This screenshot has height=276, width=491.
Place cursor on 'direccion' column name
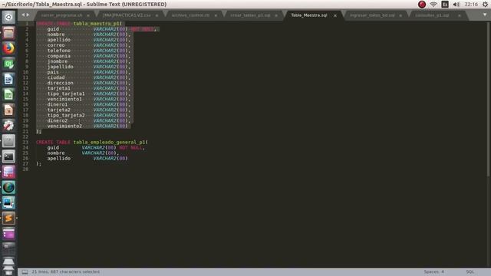tap(60, 83)
